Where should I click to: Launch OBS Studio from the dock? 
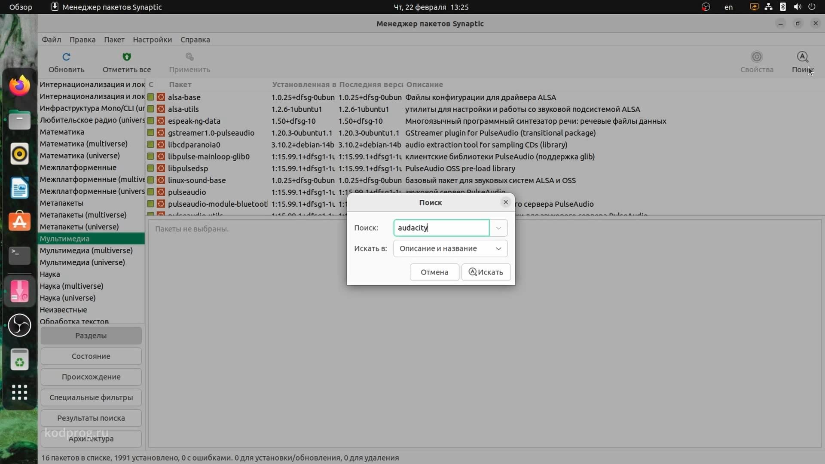click(19, 325)
